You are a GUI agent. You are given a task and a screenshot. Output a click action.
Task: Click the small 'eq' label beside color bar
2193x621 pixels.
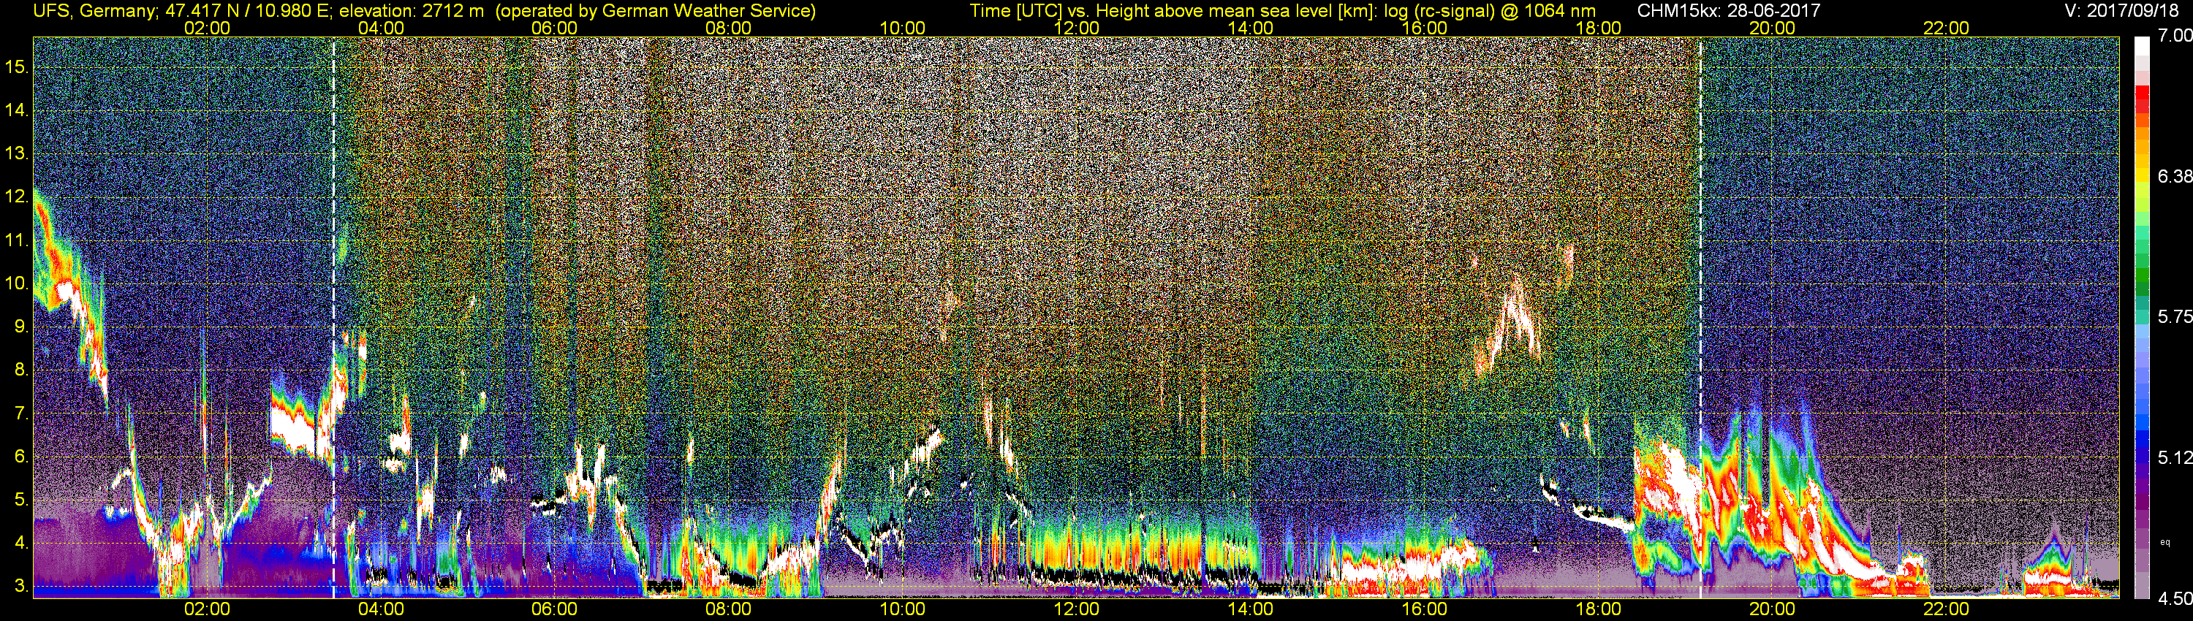pos(2165,542)
